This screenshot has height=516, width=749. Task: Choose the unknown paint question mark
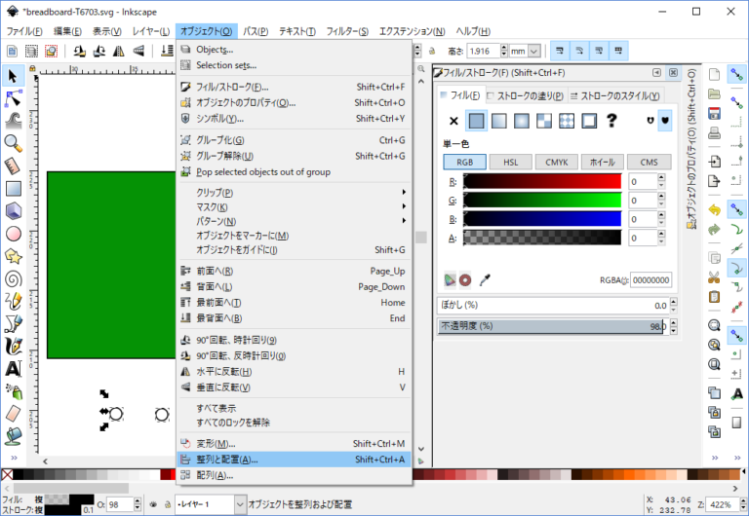(x=612, y=121)
